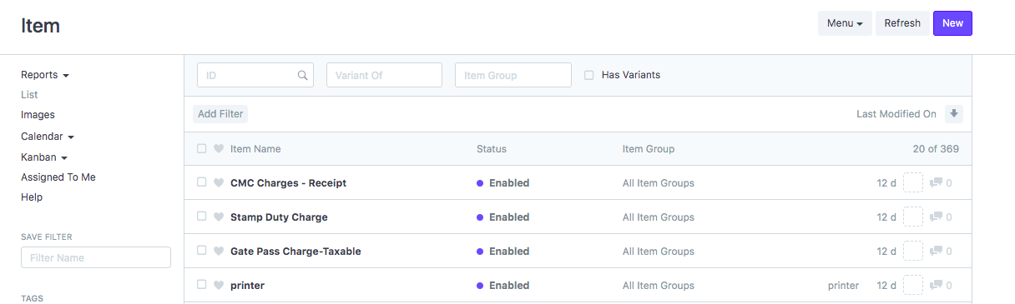Click the Filter Name input field
The width and height of the screenshot is (1015, 304).
pyautogui.click(x=96, y=257)
